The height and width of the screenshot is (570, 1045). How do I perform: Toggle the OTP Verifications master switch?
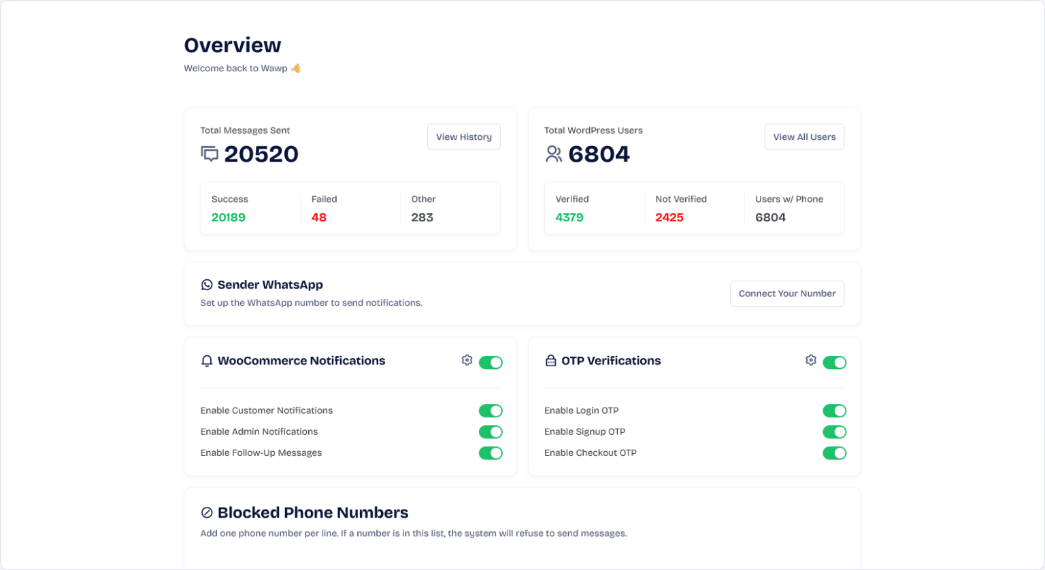835,362
